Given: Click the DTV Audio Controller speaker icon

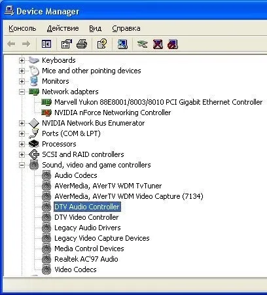Looking at the screenshot, I should click(x=46, y=207).
